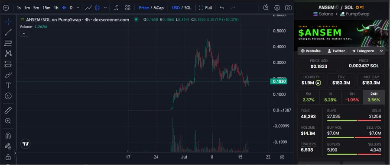Switch to the D daily timeframe
This screenshot has height=165, width=390.
click(71, 8)
